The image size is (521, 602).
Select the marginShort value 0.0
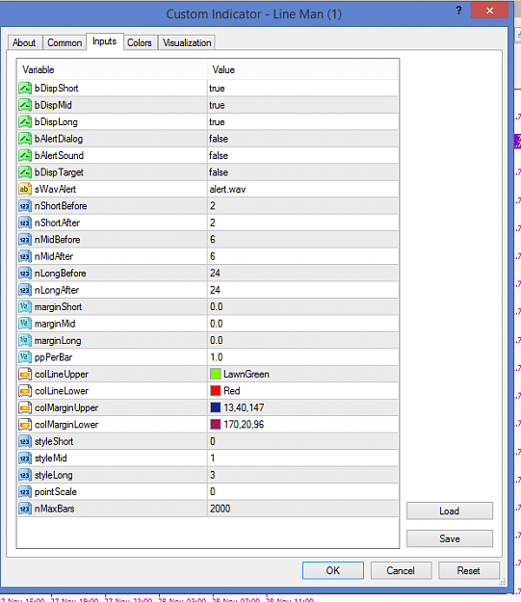[217, 306]
